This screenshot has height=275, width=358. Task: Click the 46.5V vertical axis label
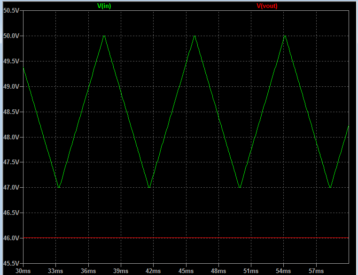pos(11,213)
